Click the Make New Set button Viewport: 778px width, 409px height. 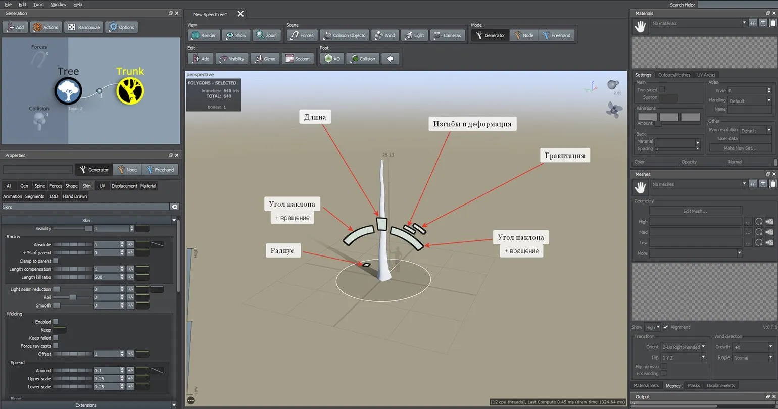click(x=740, y=148)
